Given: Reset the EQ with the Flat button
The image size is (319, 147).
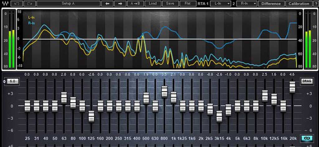Looking at the screenshot, I should click(187, 4).
